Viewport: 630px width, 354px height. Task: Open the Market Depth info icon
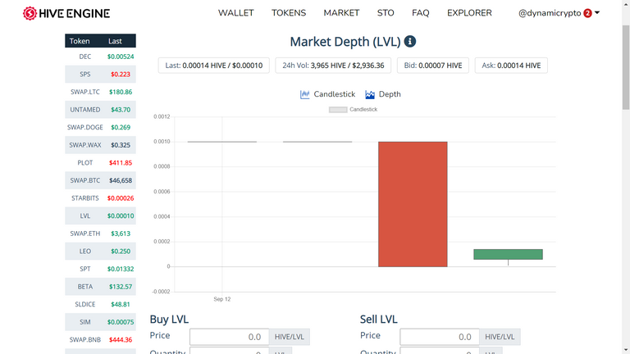pos(410,41)
